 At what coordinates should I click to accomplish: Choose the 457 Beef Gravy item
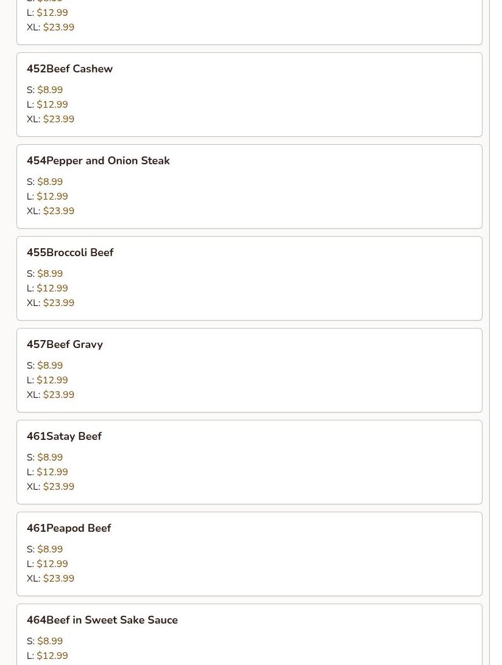point(249,371)
